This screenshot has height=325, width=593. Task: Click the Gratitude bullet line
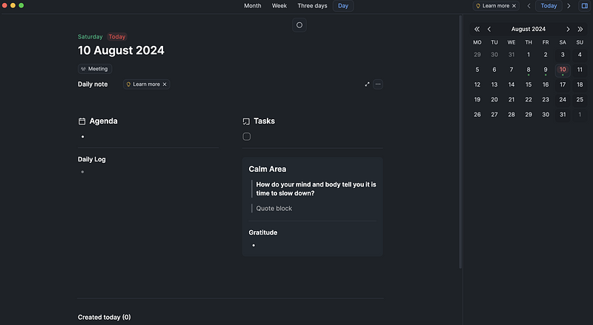pyautogui.click(x=312, y=245)
